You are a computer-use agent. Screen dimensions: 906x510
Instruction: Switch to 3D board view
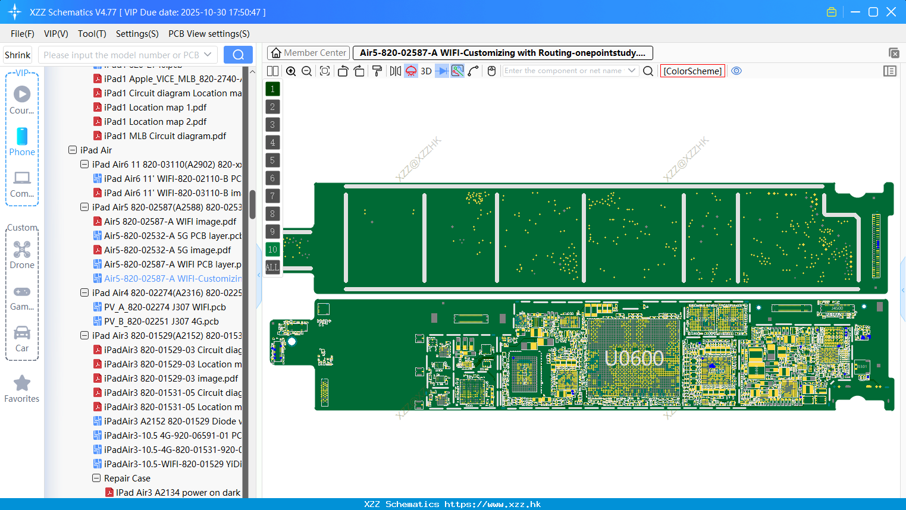[426, 71]
